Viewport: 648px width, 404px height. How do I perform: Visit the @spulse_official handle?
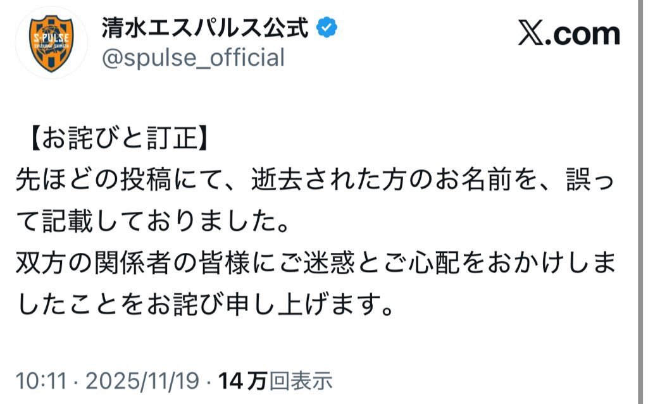pyautogui.click(x=192, y=58)
